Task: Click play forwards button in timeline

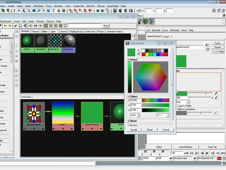Action: click(207, 153)
